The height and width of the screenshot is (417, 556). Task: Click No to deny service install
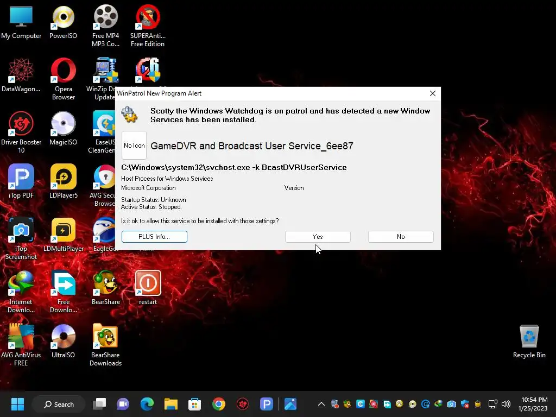coord(401,237)
